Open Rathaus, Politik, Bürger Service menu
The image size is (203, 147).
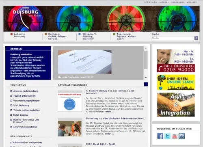pyautogui.click(x=57, y=37)
